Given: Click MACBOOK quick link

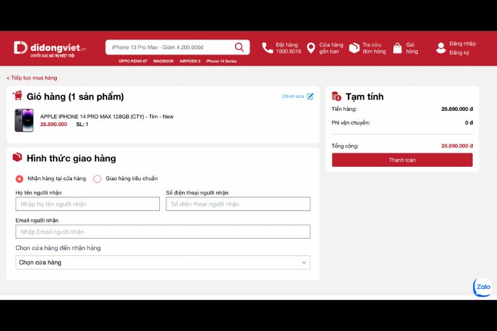Looking at the screenshot, I should 164,61.
